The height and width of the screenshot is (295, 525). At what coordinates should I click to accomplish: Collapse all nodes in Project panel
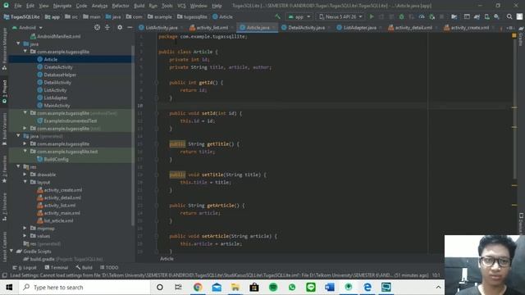tap(107, 27)
